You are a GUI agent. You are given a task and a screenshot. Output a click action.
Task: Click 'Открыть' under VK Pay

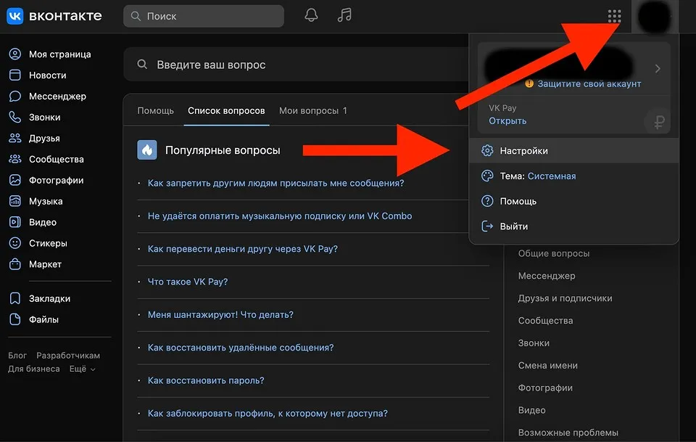point(507,120)
